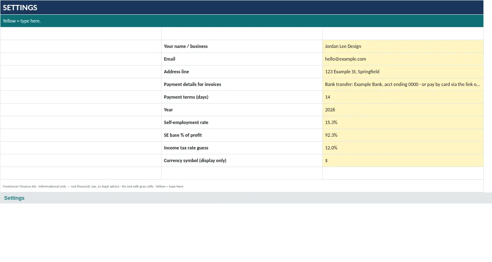The width and height of the screenshot is (492, 262).
Task: Click the 'Address line' label
Action: (x=176, y=72)
